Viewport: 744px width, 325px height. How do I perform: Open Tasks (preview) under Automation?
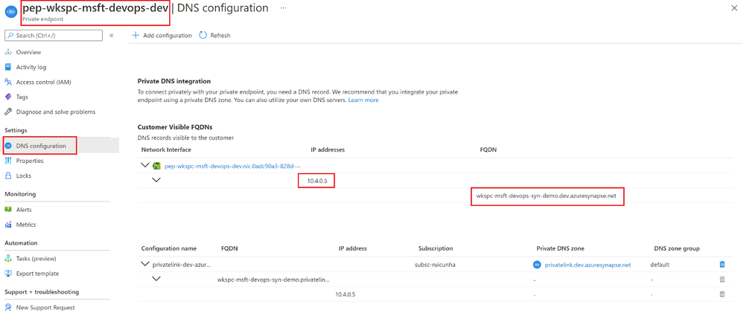36,259
